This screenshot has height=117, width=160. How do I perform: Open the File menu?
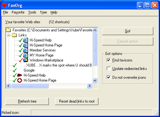click(5, 12)
